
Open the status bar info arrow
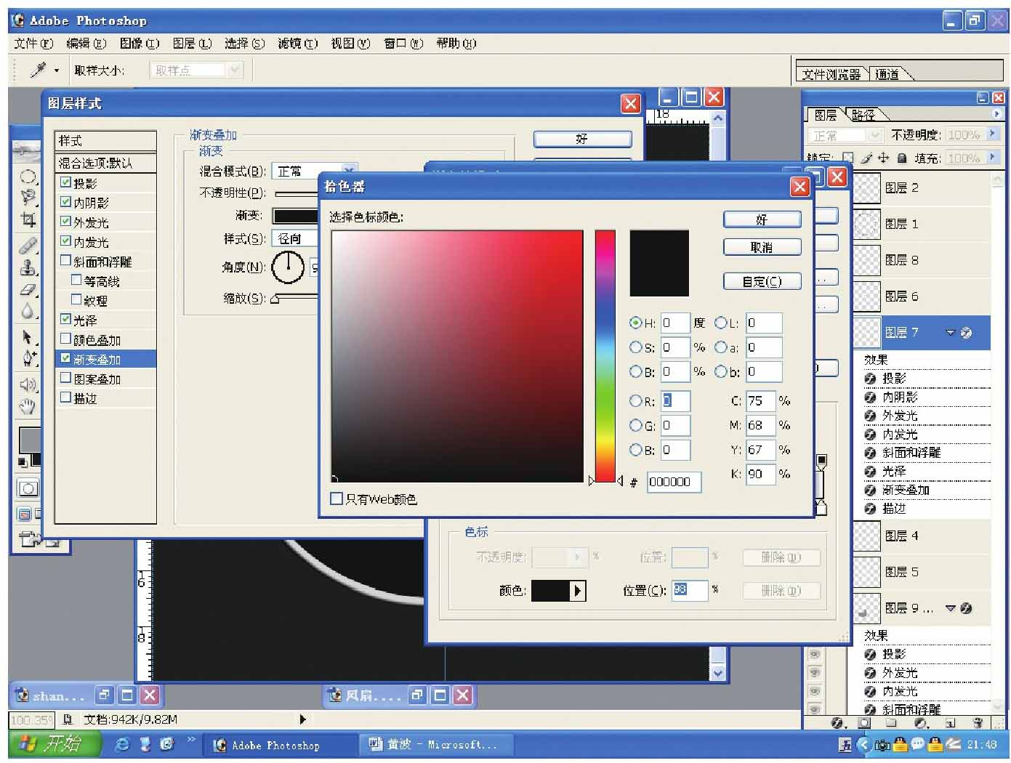tap(302, 719)
